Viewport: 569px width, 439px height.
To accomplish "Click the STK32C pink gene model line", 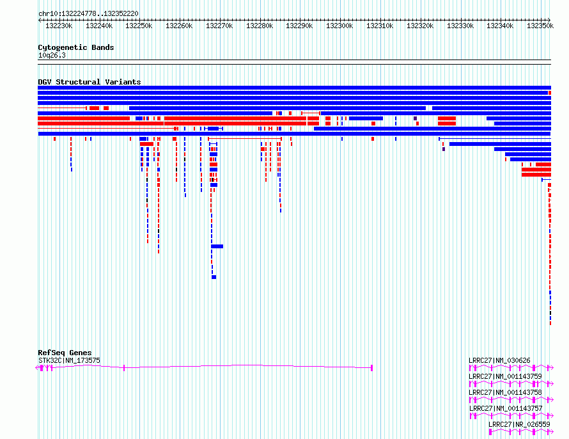I will (205, 367).
